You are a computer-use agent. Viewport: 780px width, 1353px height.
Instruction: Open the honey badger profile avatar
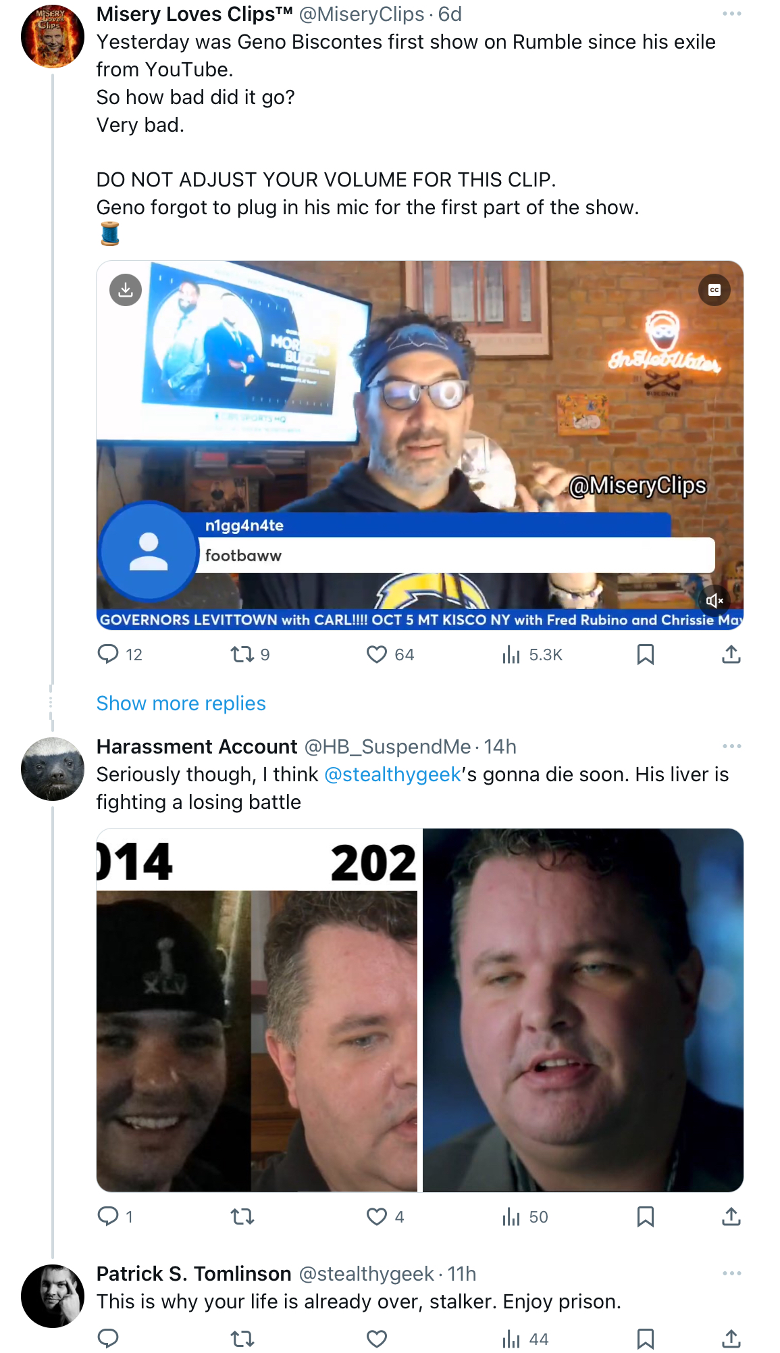53,769
